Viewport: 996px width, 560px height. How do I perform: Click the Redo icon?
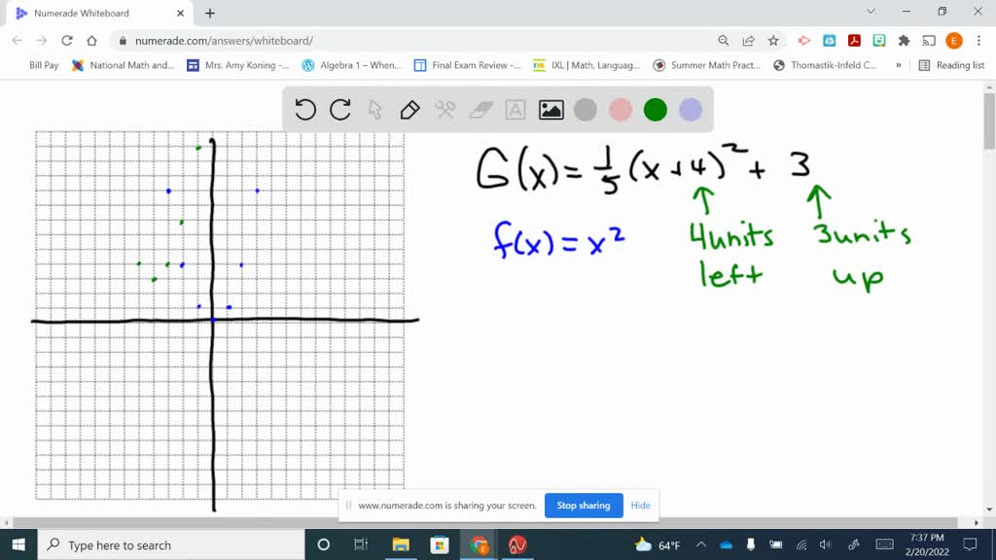pyautogui.click(x=339, y=110)
